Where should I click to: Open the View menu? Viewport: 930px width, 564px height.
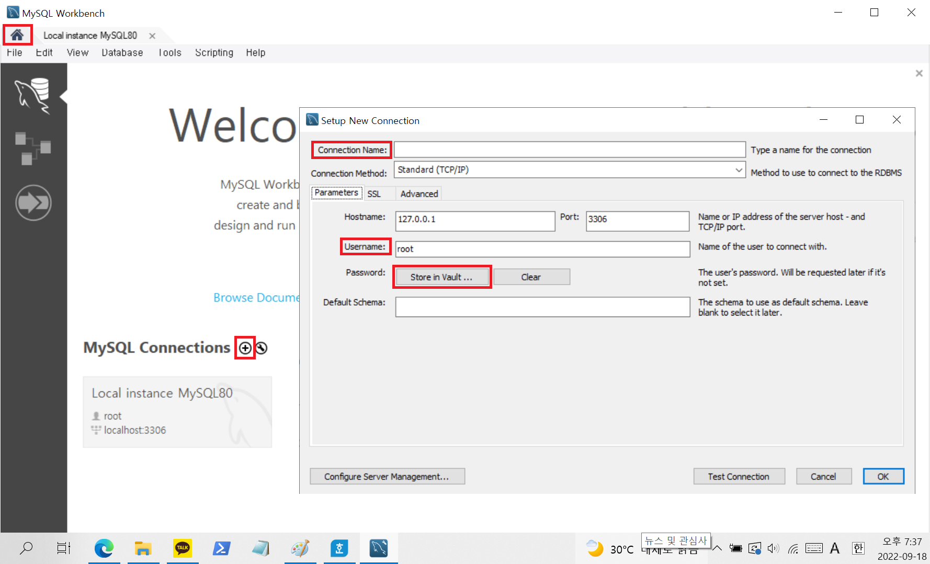(77, 53)
